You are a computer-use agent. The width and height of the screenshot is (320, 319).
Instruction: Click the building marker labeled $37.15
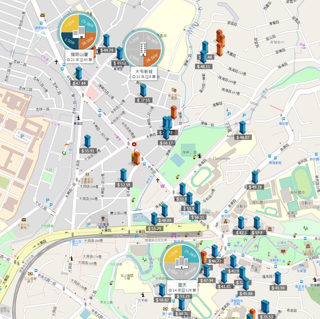click(x=143, y=91)
